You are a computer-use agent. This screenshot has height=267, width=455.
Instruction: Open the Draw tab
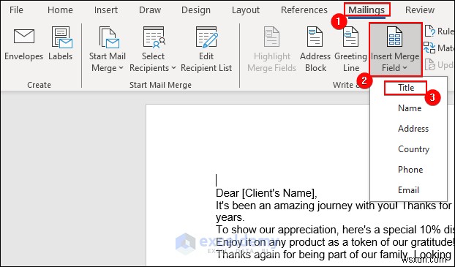click(150, 10)
